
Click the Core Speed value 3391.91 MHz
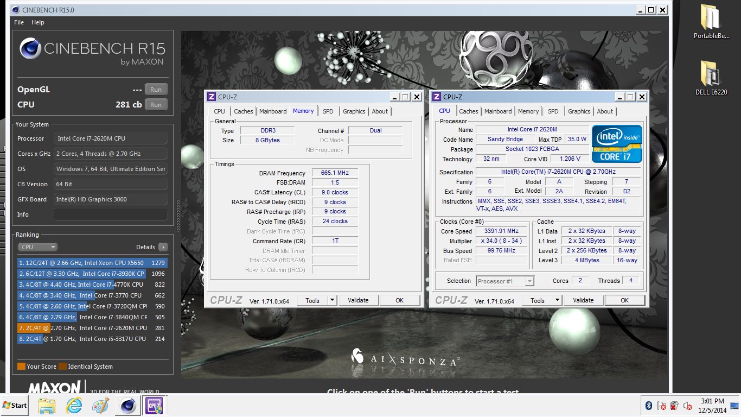[x=501, y=231]
